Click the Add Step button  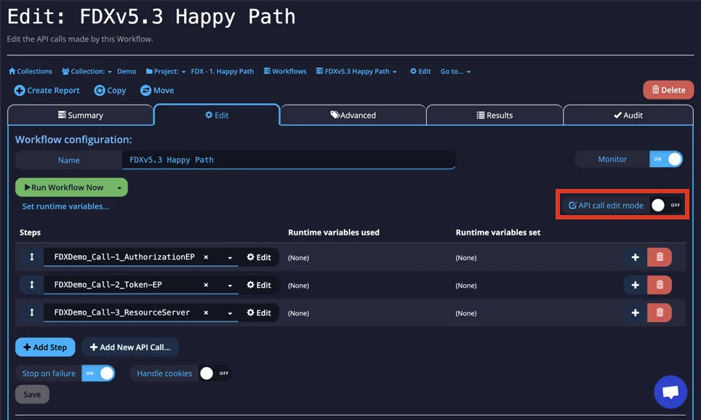click(x=45, y=347)
